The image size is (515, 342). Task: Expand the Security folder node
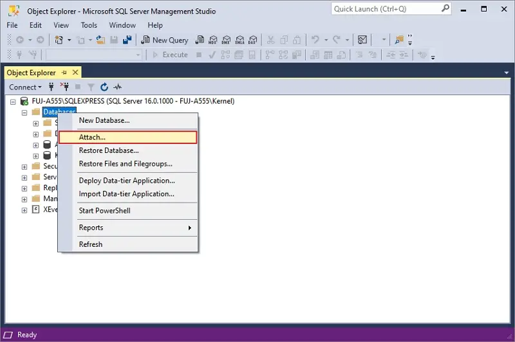24,167
